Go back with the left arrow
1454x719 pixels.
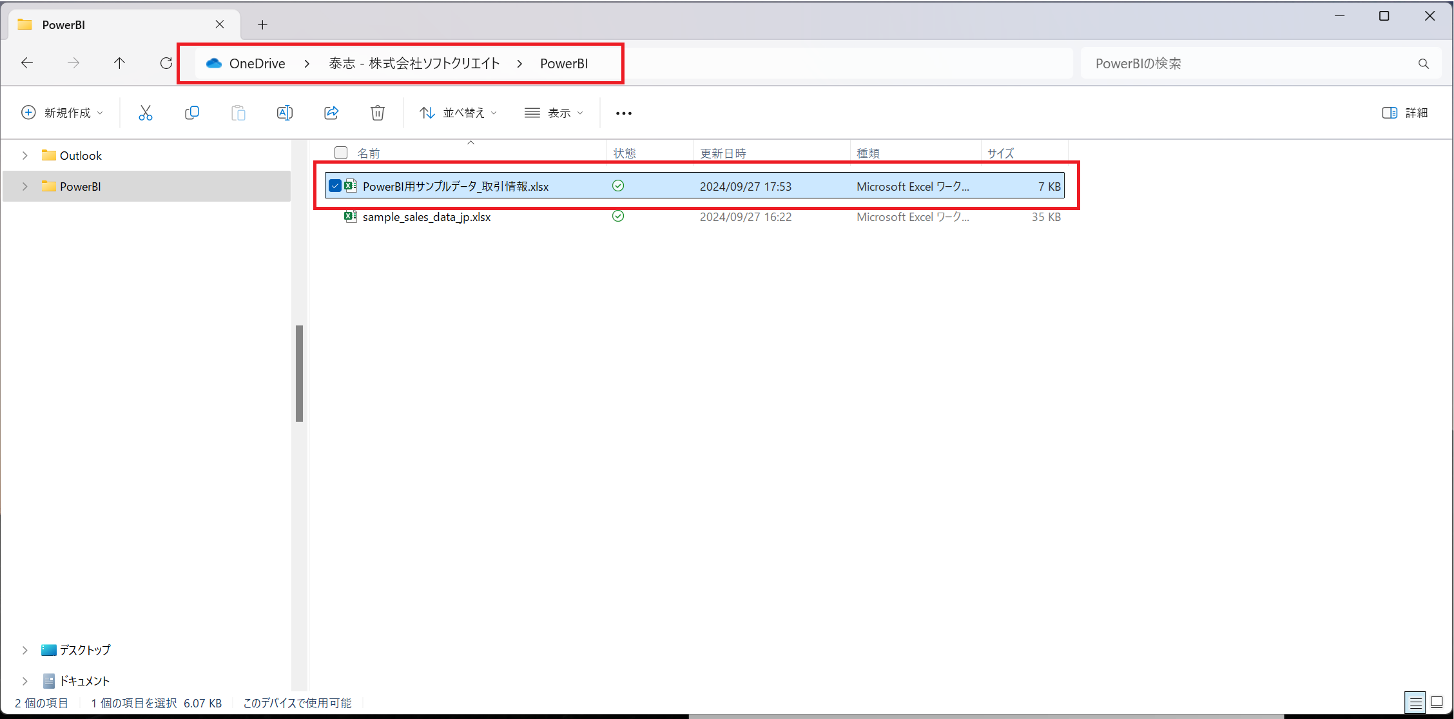coord(27,63)
